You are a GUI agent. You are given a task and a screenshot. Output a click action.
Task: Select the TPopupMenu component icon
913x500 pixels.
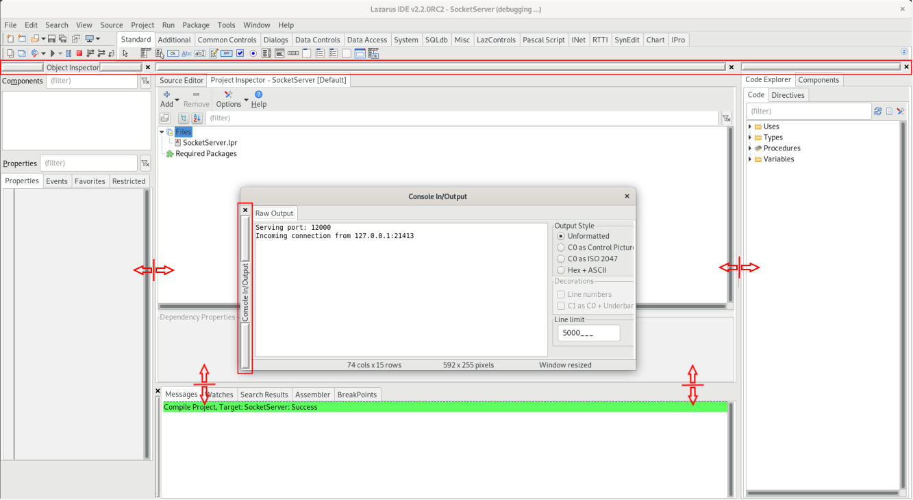pyautogui.click(x=160, y=53)
